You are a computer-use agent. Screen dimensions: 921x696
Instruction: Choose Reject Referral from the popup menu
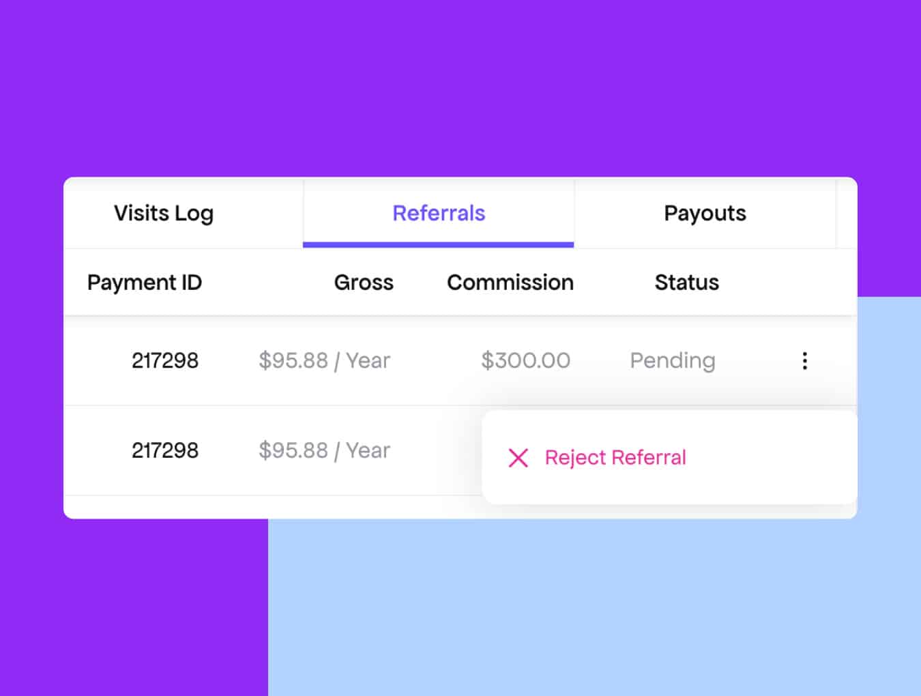[615, 458]
